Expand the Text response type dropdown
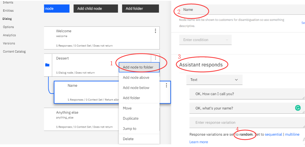 click(214, 80)
